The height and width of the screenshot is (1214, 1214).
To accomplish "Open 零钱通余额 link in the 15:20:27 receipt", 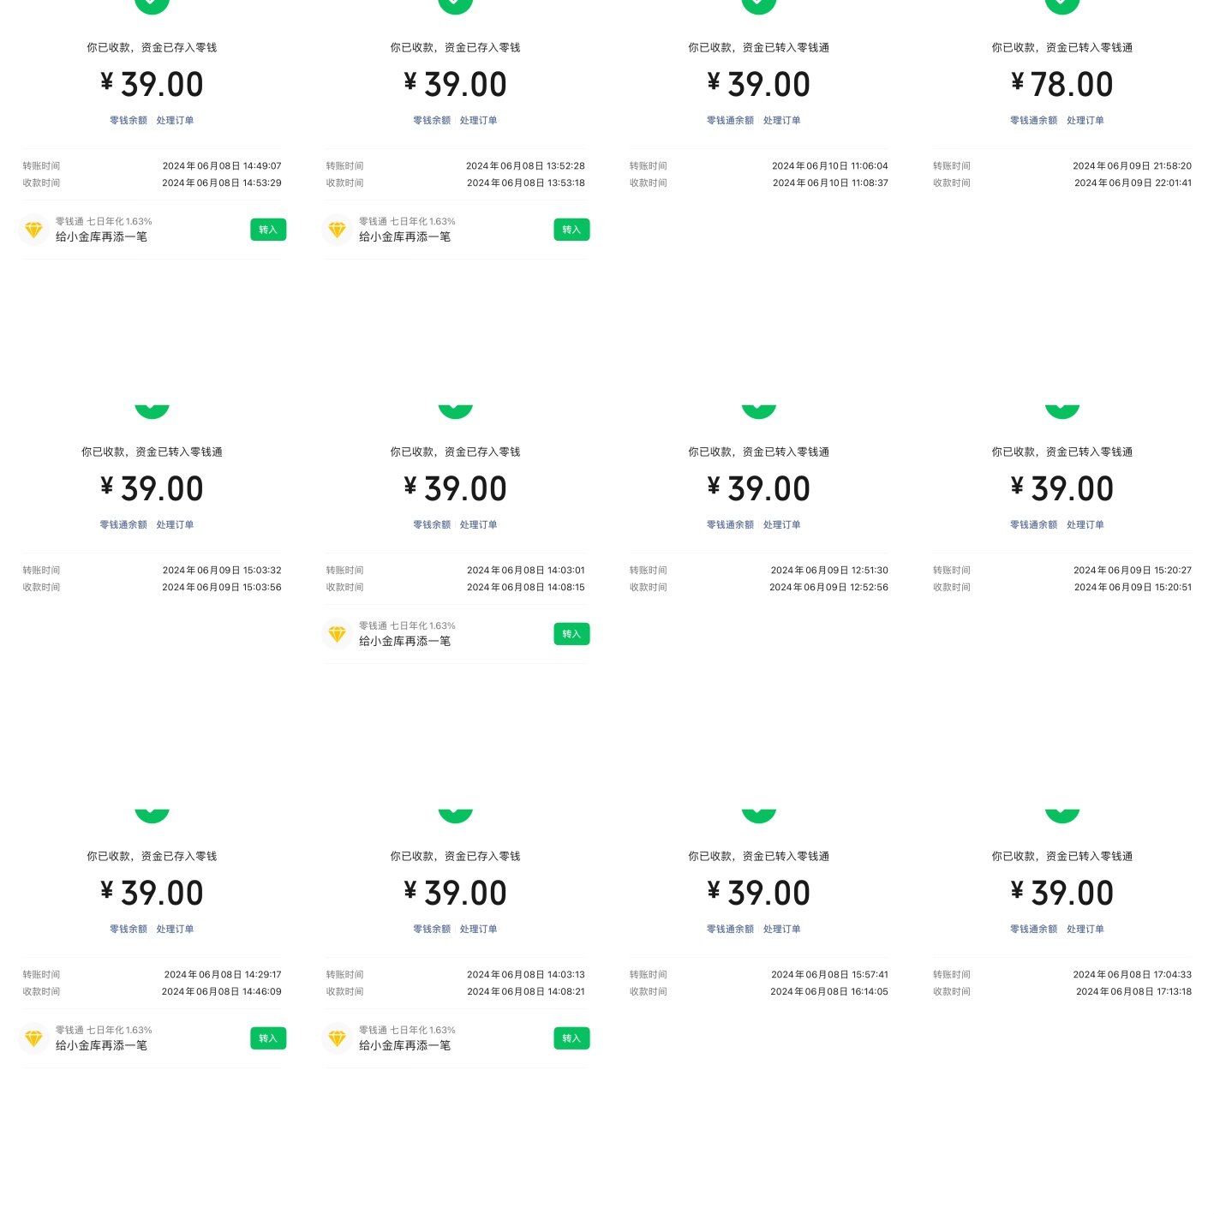I will click(x=1033, y=525).
